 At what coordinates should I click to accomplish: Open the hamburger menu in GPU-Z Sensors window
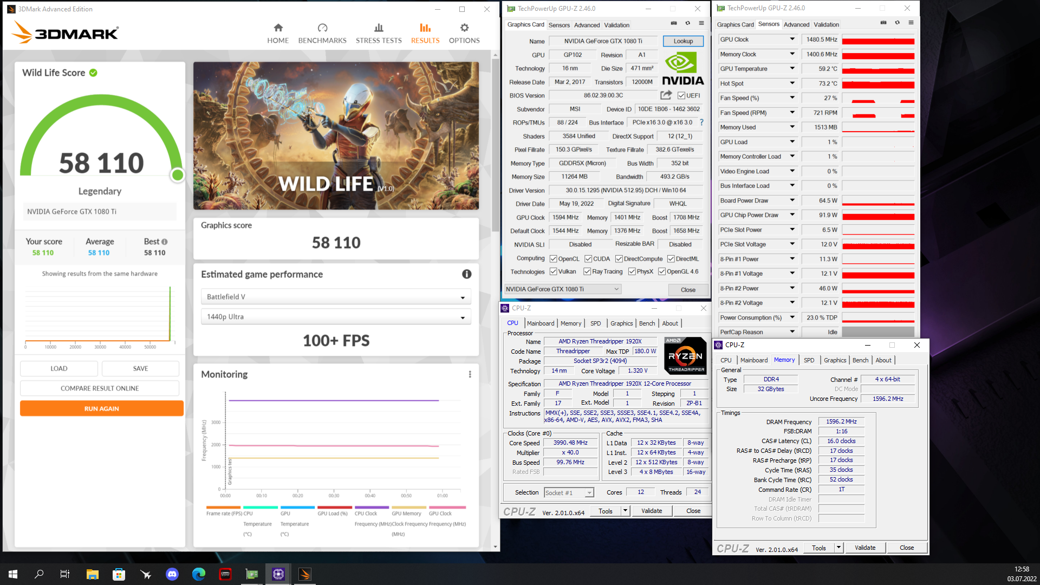(911, 23)
